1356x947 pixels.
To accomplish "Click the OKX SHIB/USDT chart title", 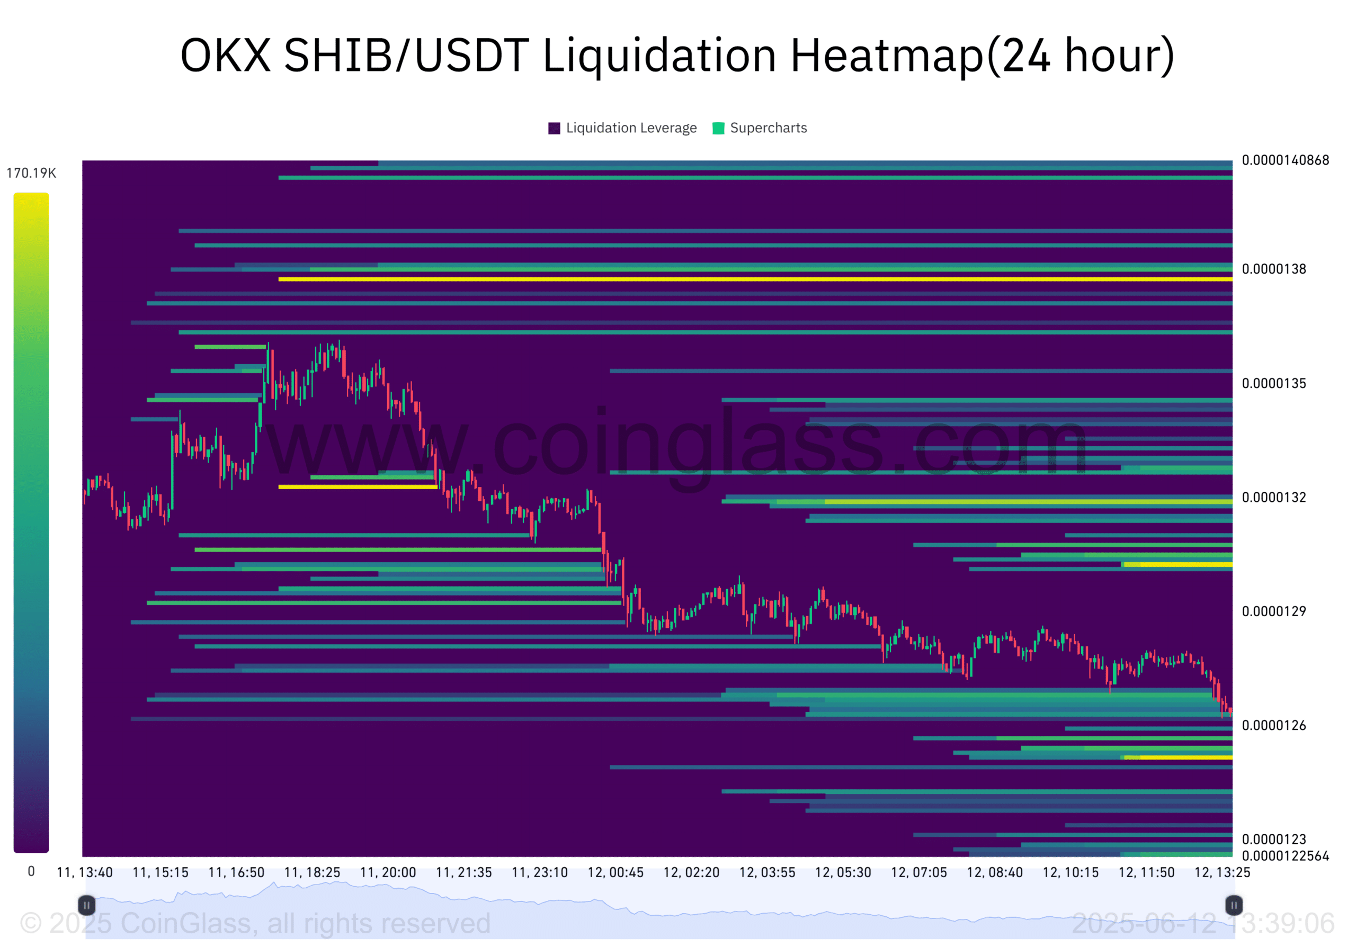I will [x=677, y=56].
